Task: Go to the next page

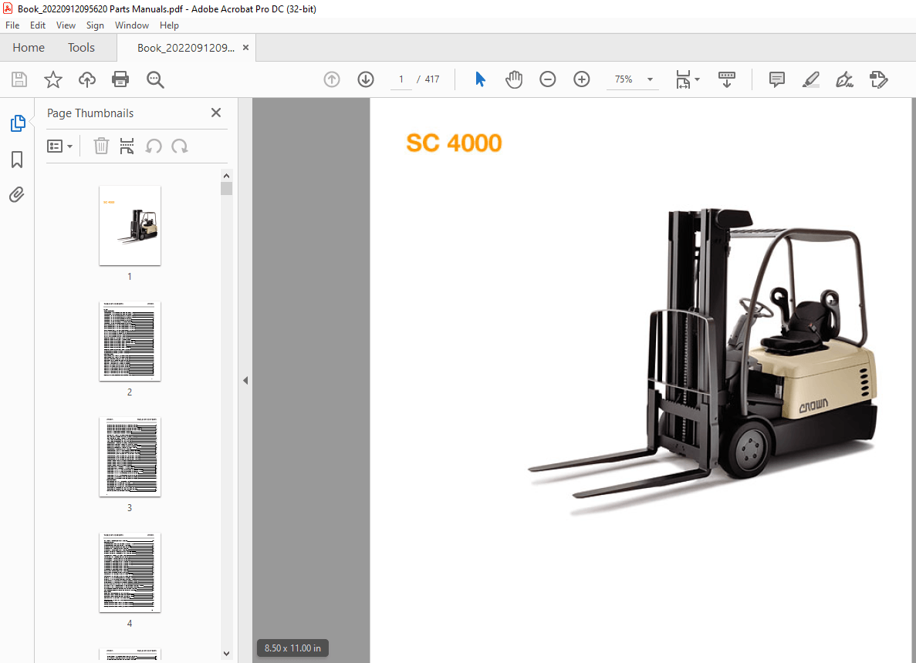Action: [x=365, y=79]
